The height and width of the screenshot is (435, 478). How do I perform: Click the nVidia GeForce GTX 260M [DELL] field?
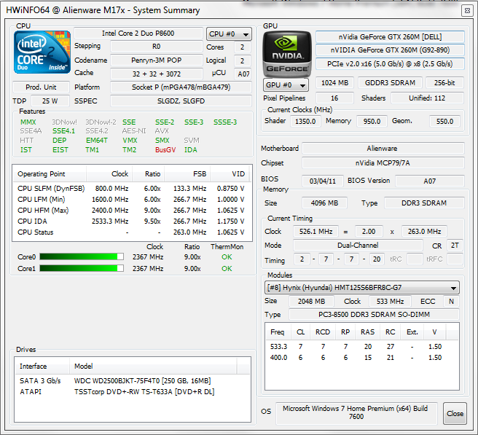(x=390, y=37)
